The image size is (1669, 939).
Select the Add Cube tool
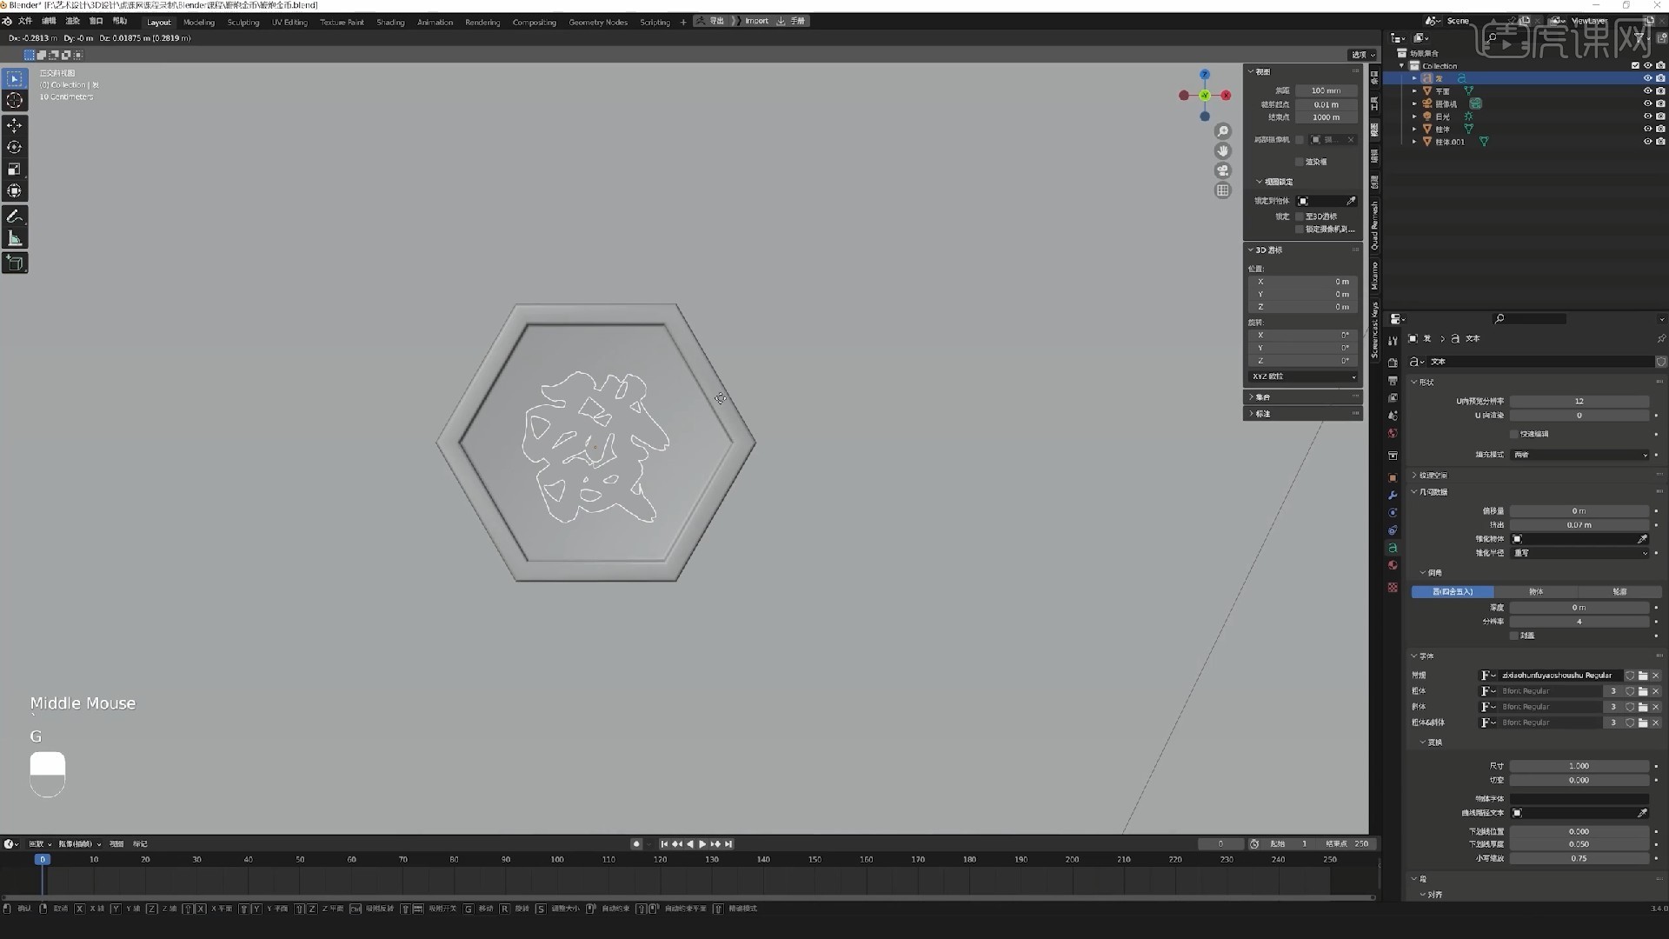[x=15, y=263]
